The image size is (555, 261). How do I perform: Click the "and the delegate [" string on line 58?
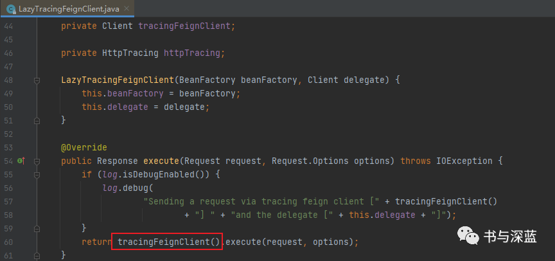(281, 215)
